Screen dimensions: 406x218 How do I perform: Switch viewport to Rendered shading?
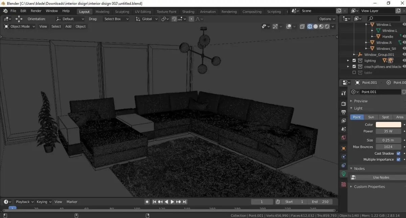click(327, 27)
